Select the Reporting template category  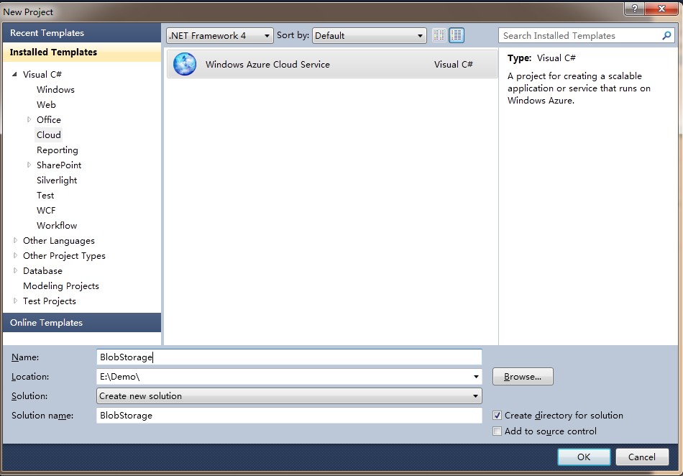(x=57, y=150)
